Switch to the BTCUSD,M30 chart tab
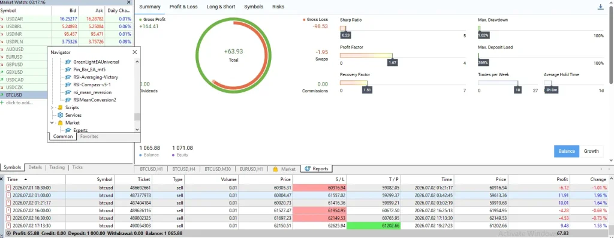The height and width of the screenshot is (238, 614). click(x=217, y=169)
